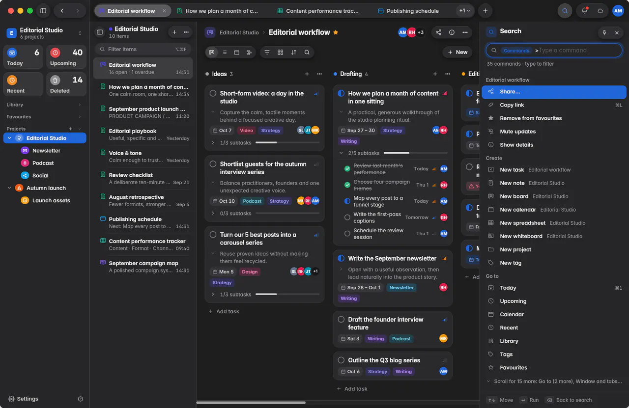Open the Help icon beside Settings
The image size is (629, 408).
(81, 399)
